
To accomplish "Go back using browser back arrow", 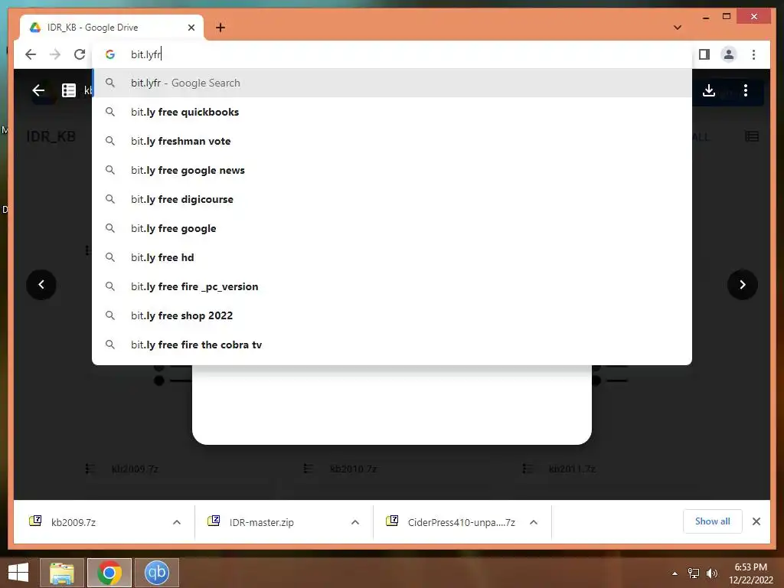I will (31, 54).
